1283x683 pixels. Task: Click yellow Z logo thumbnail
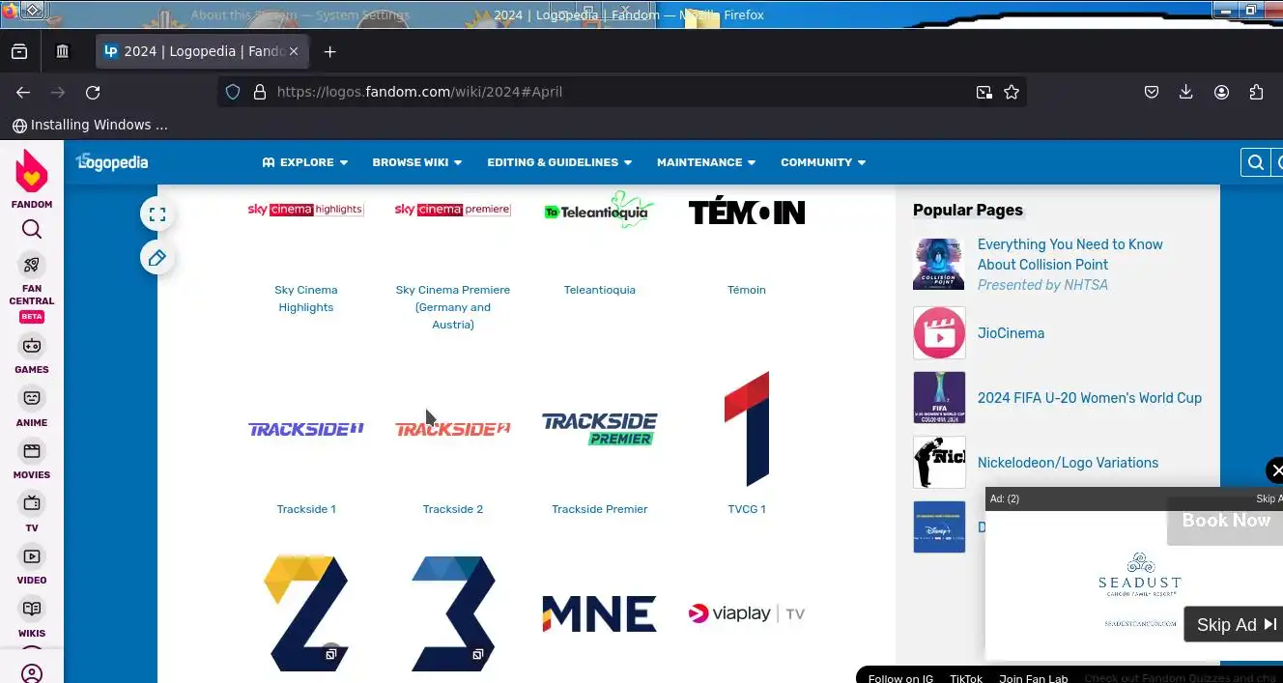pos(305,613)
